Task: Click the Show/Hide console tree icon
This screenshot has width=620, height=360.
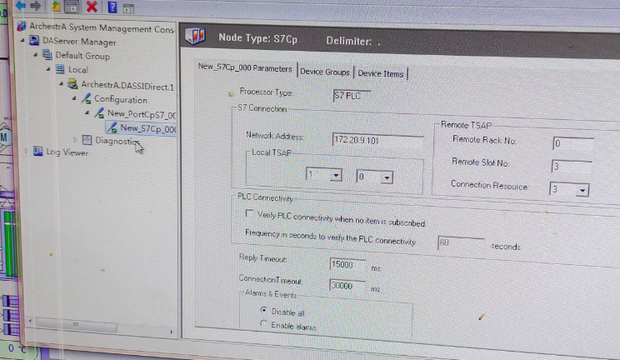Action: (72, 7)
